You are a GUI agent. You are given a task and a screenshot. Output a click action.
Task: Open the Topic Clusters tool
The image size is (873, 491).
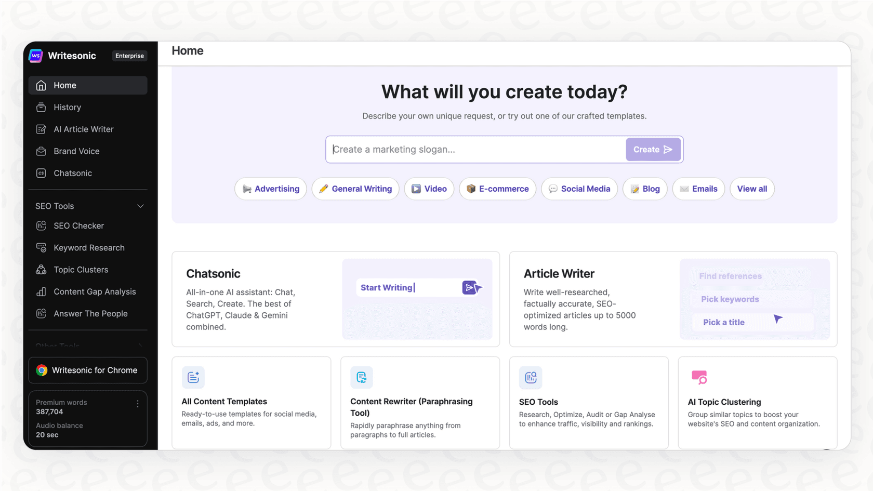[80, 269]
